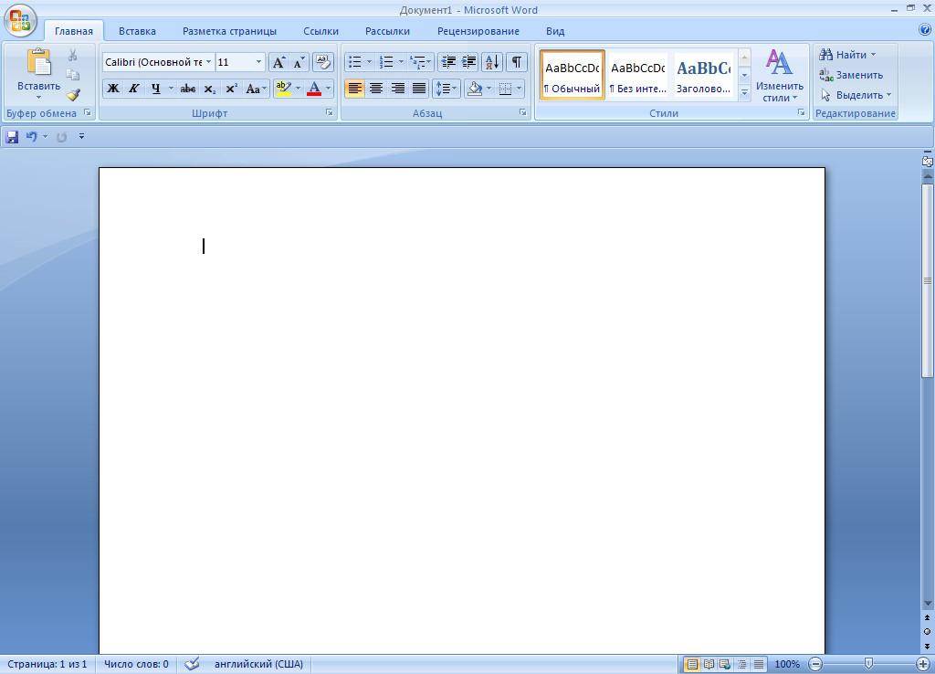Apply the Обычный style

573,75
